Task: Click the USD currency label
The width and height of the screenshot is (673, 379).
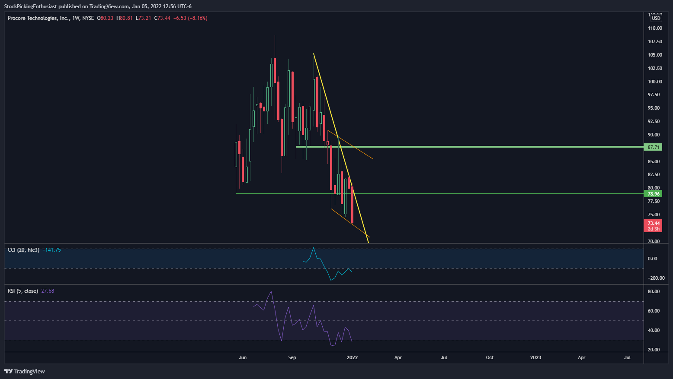Action: (x=656, y=18)
